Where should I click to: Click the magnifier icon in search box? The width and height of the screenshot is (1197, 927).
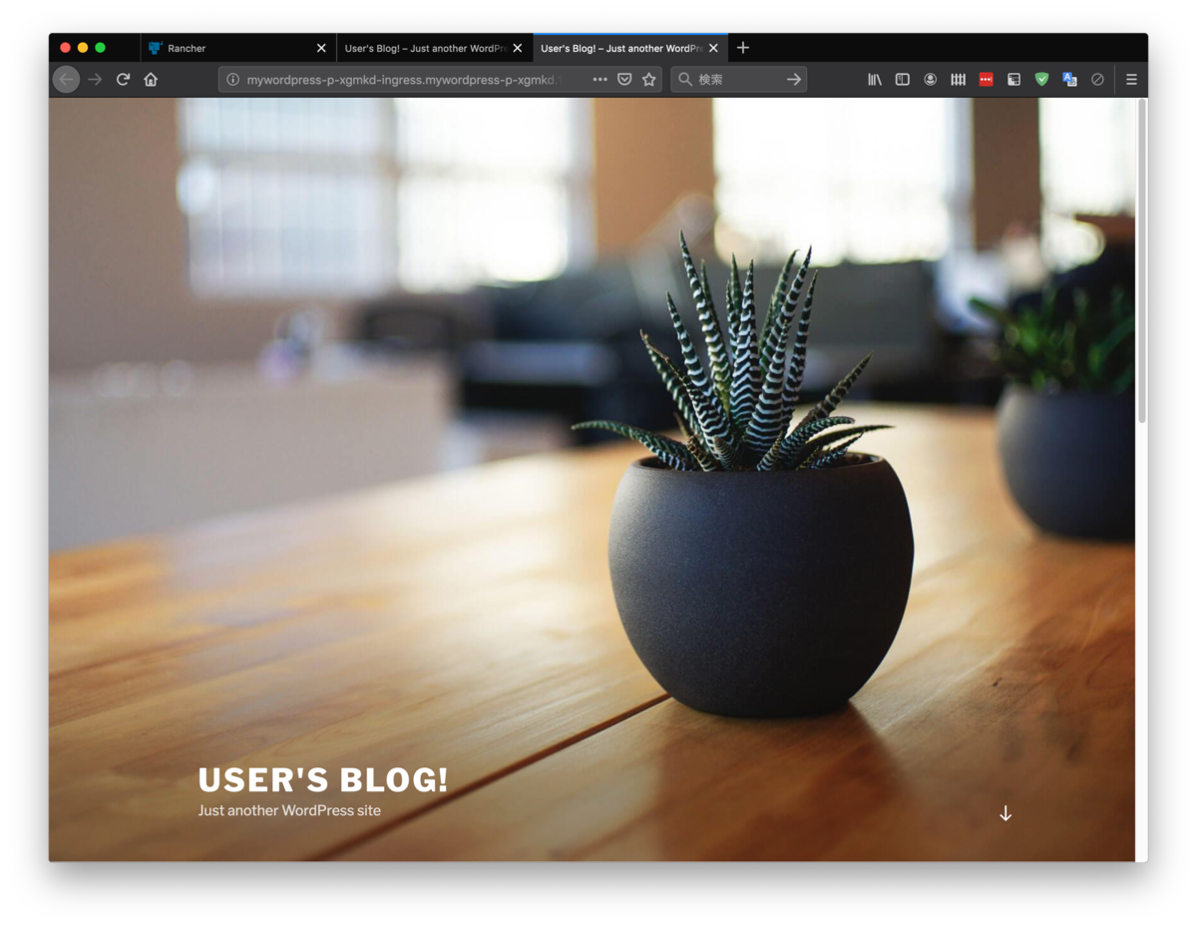pos(685,79)
